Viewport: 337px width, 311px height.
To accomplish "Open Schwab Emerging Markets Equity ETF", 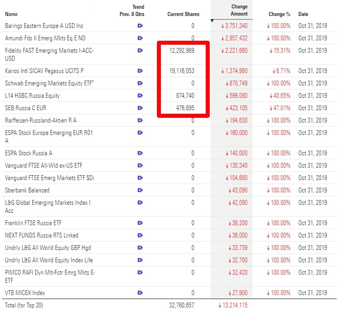I will [49, 83].
